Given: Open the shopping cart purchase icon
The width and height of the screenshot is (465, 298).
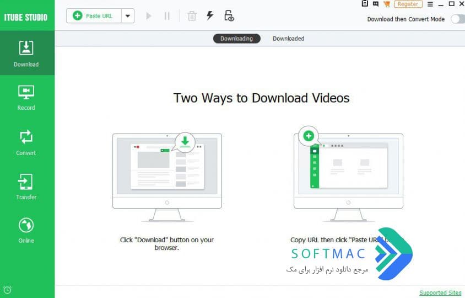Looking at the screenshot, I should point(386,4).
